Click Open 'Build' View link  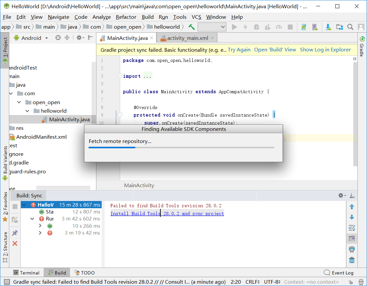point(275,50)
